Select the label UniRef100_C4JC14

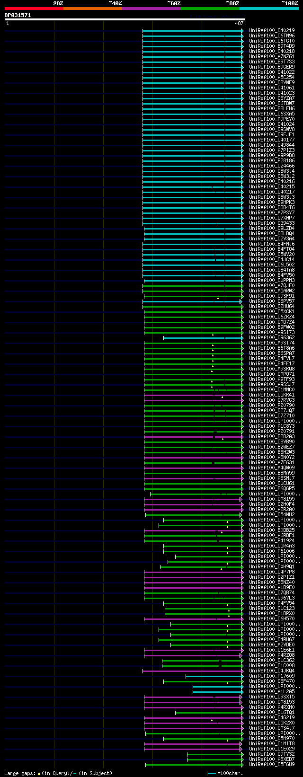click(x=272, y=260)
